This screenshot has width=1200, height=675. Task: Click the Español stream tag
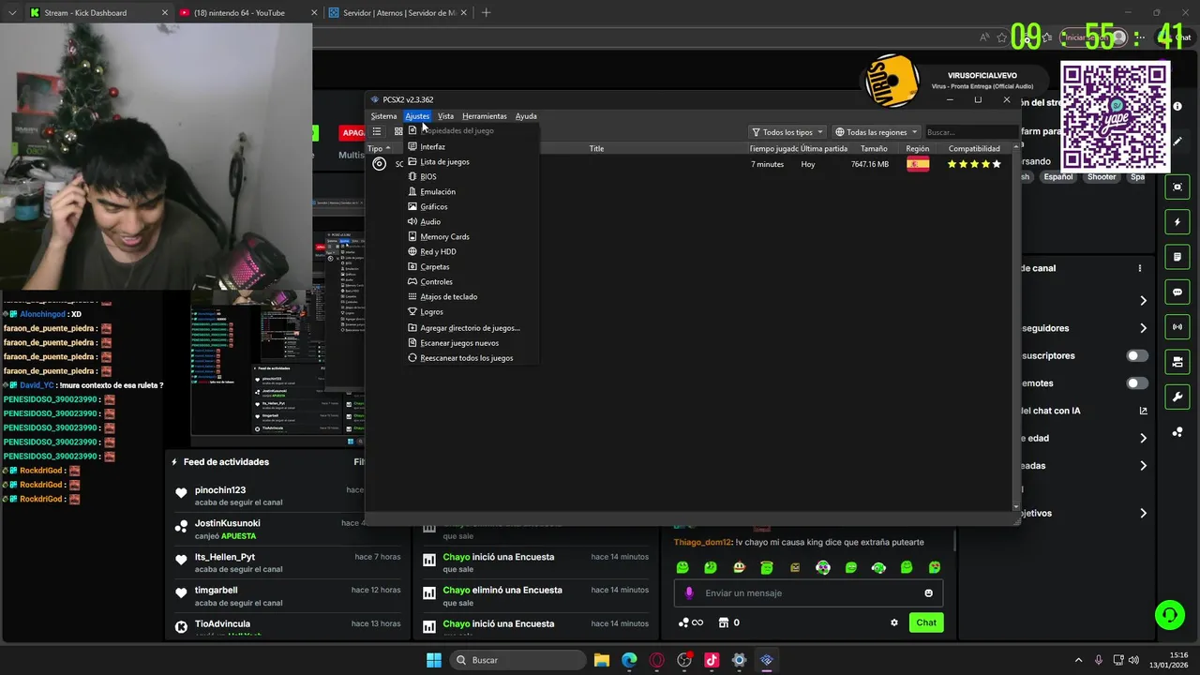pyautogui.click(x=1058, y=176)
